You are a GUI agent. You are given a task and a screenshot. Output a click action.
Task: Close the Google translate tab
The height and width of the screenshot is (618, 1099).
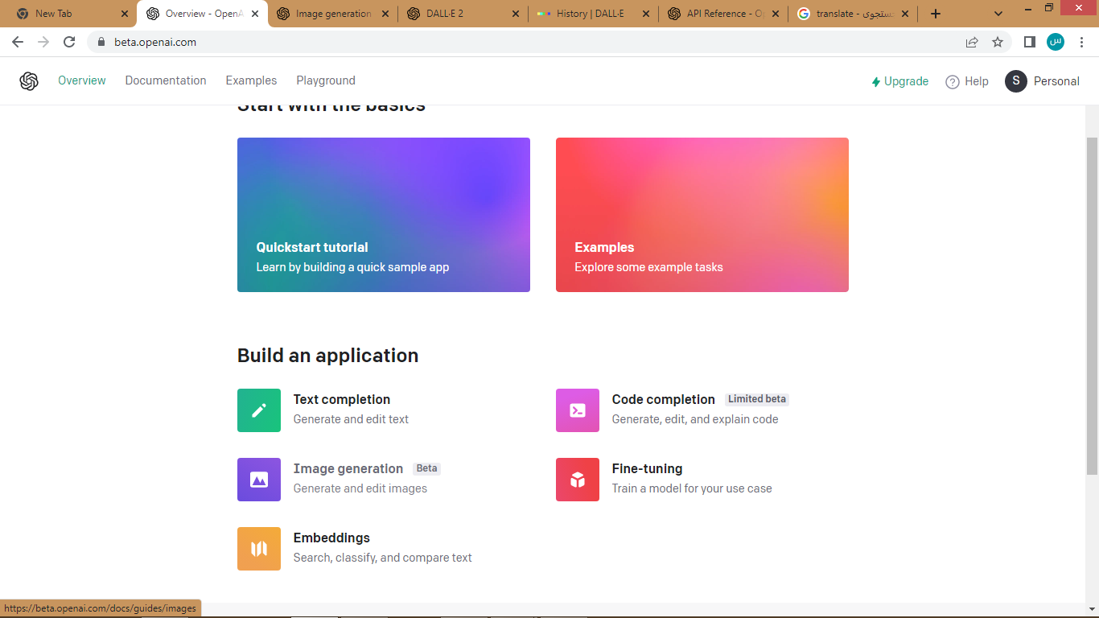[905, 14]
